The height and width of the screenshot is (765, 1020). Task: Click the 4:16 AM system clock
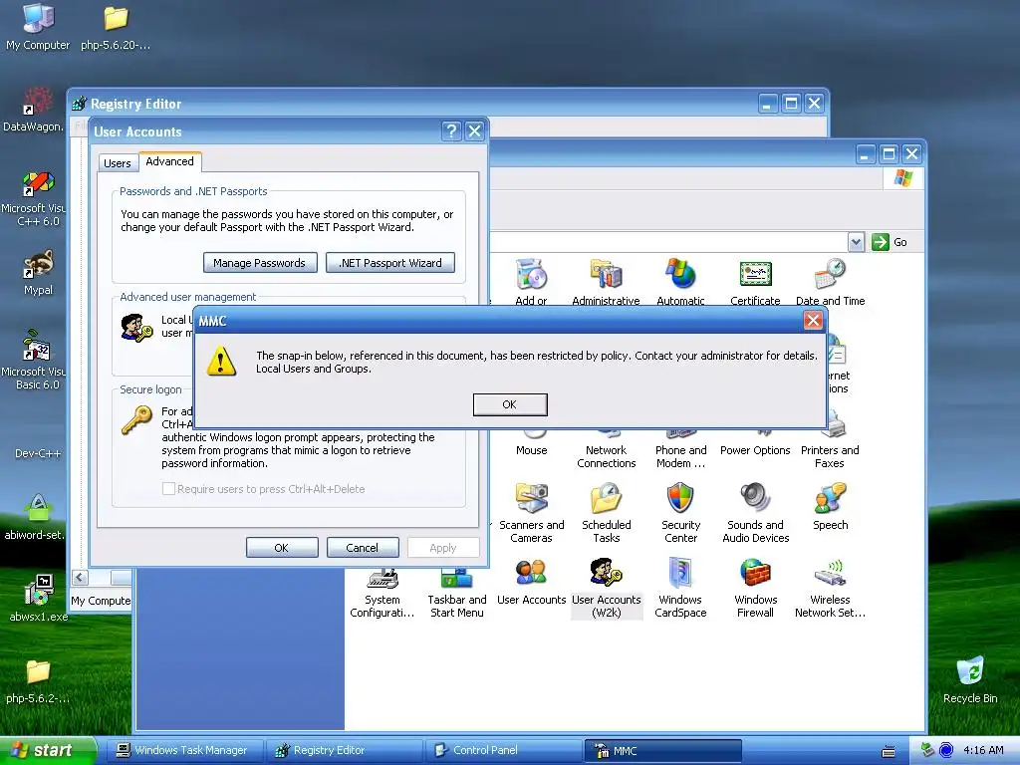(x=983, y=750)
